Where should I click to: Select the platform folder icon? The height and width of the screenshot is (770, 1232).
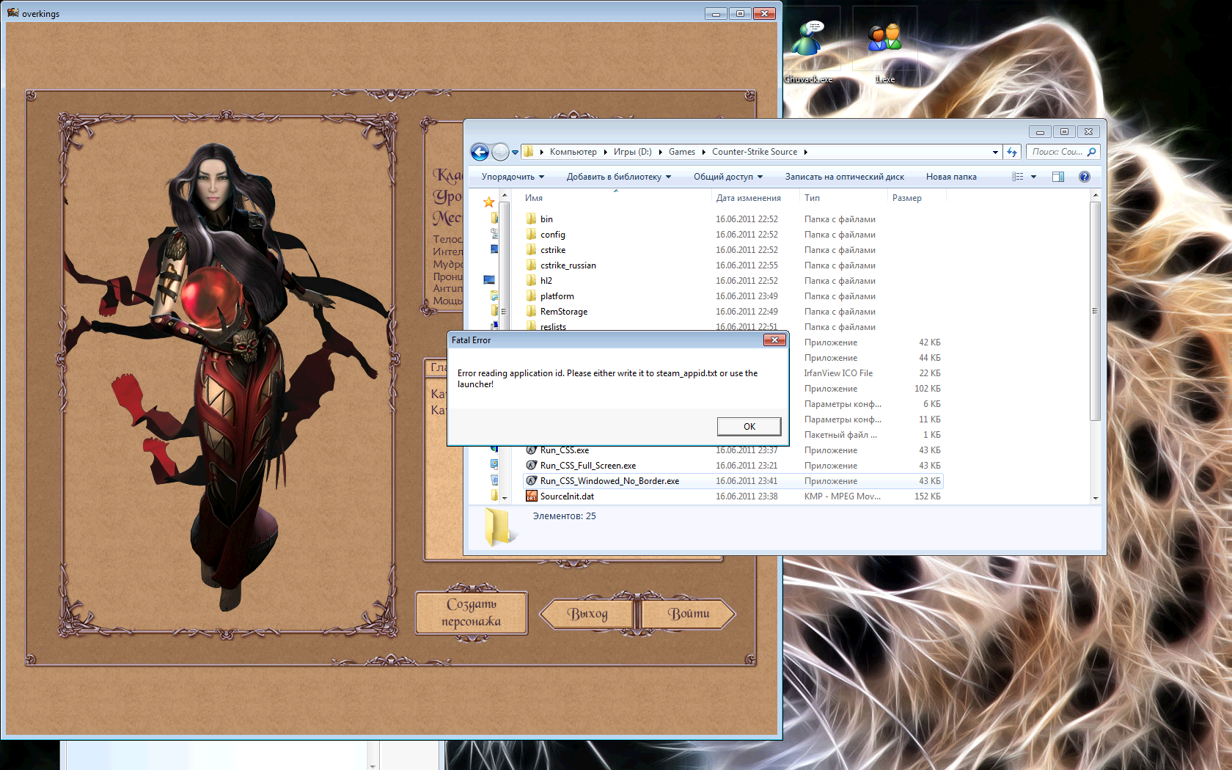[x=532, y=296]
